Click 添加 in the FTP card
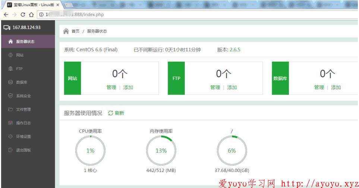359x188 pixels. 232,87
